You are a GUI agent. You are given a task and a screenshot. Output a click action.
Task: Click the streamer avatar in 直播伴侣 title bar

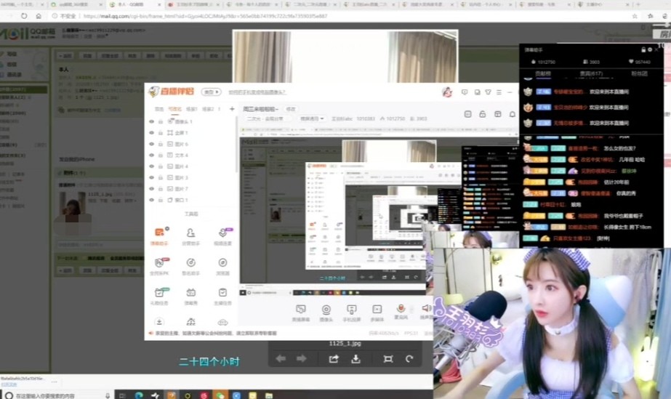447,92
